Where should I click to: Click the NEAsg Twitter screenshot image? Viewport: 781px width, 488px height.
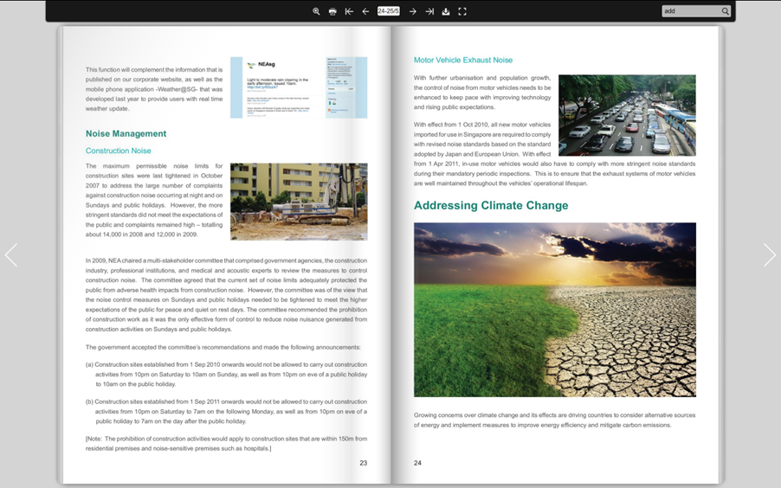299,87
